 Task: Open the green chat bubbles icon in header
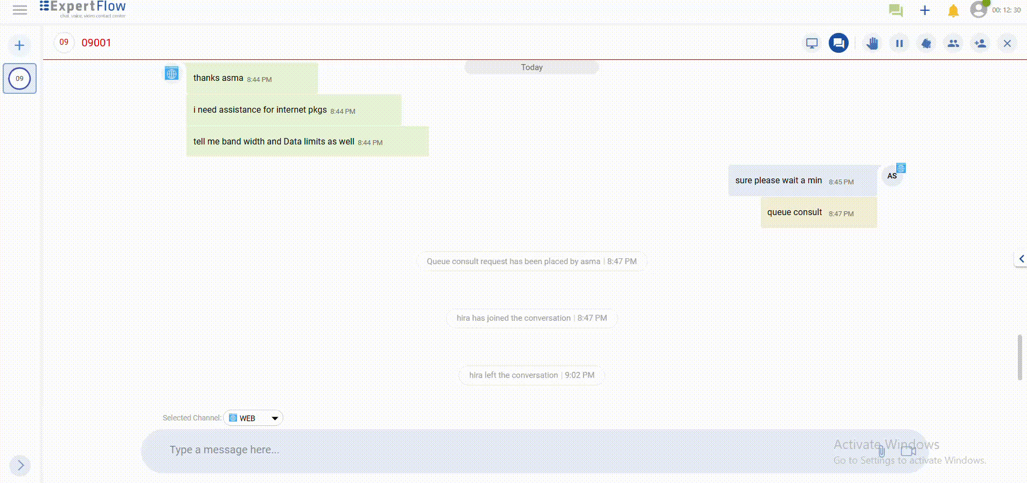pyautogui.click(x=896, y=10)
